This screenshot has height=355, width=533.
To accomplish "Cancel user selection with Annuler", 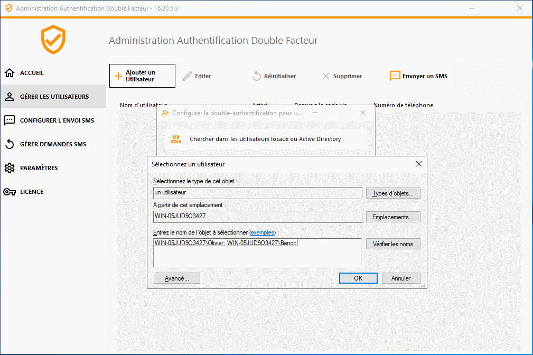I will 400,278.
